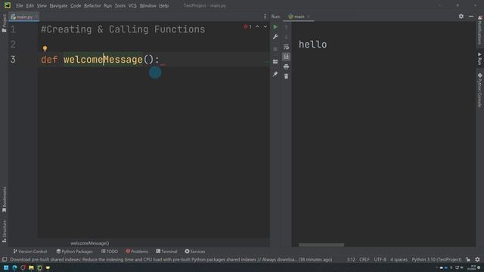Click the shared indexes notification message
This screenshot has height=272, width=484.
coord(171,259)
